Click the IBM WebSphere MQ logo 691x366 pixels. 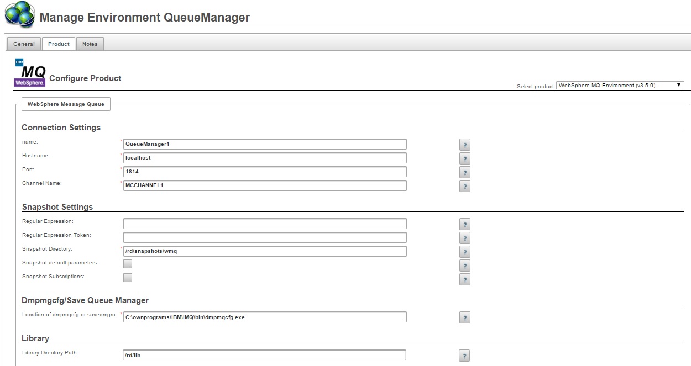(x=30, y=73)
